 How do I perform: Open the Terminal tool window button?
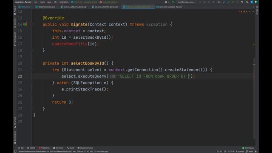[58, 148]
